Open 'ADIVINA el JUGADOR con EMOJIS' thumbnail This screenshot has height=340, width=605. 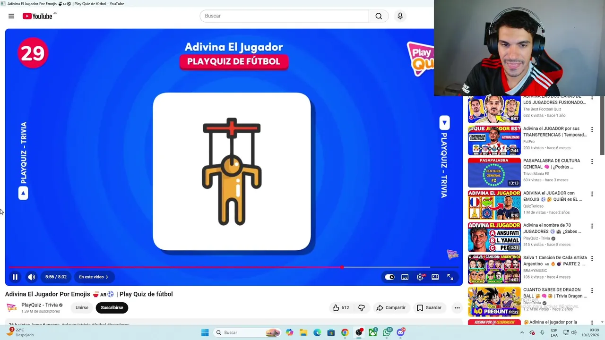pyautogui.click(x=494, y=204)
